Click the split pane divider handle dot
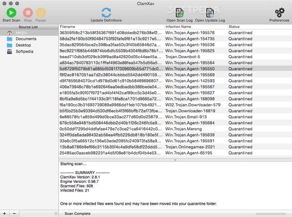The image size is (292, 217). click(x=175, y=160)
